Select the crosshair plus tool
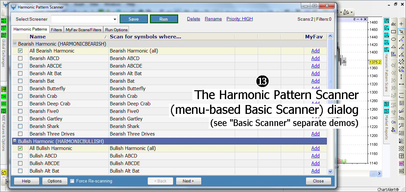406x192 pixels. click(401, 24)
